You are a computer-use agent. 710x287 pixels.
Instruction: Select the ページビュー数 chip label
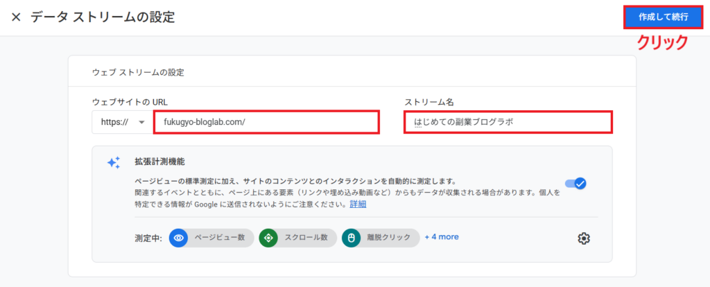click(x=218, y=238)
